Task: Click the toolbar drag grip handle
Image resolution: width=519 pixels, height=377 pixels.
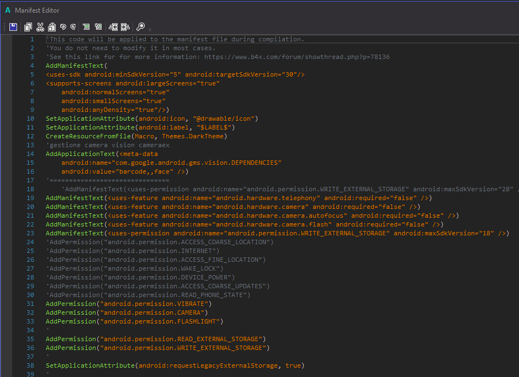Action: click(4, 26)
